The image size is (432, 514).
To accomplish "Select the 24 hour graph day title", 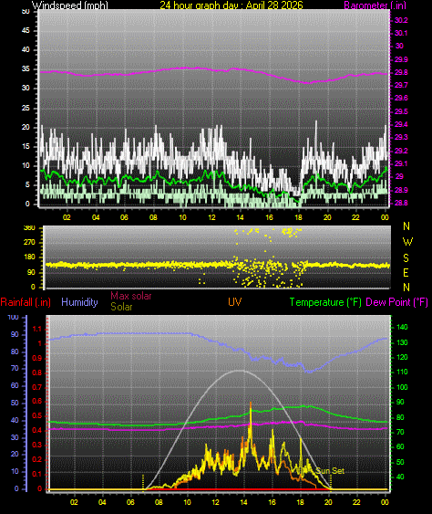I will pos(231,5).
